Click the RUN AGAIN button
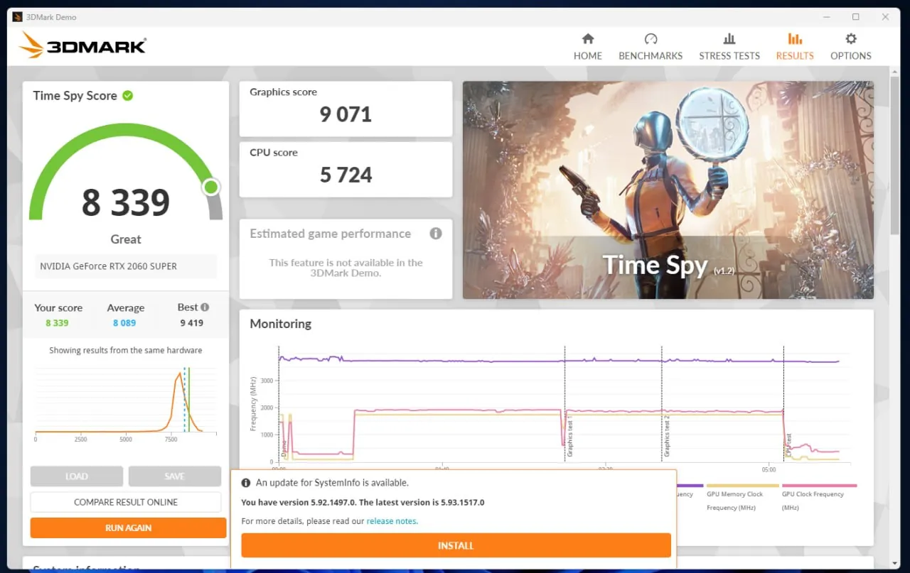The height and width of the screenshot is (573, 910). (x=128, y=528)
